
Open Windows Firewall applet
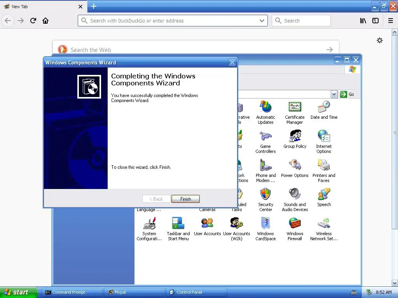[x=295, y=229]
